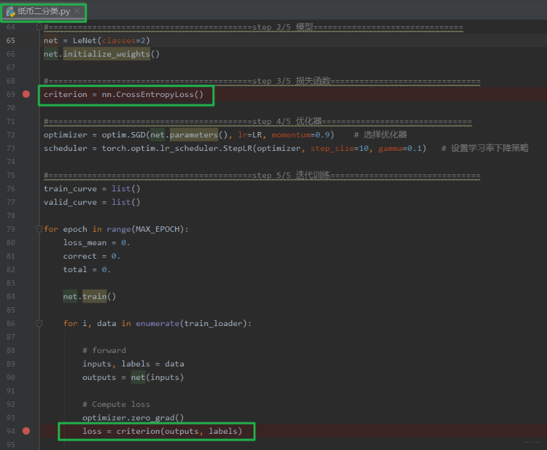The height and width of the screenshot is (450, 547).
Task: Click 'net.train()' call on line 84
Action: [90, 296]
